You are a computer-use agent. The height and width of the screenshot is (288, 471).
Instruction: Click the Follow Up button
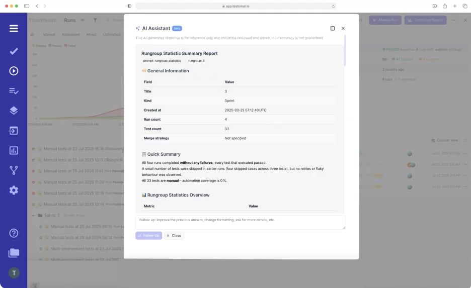(x=148, y=235)
